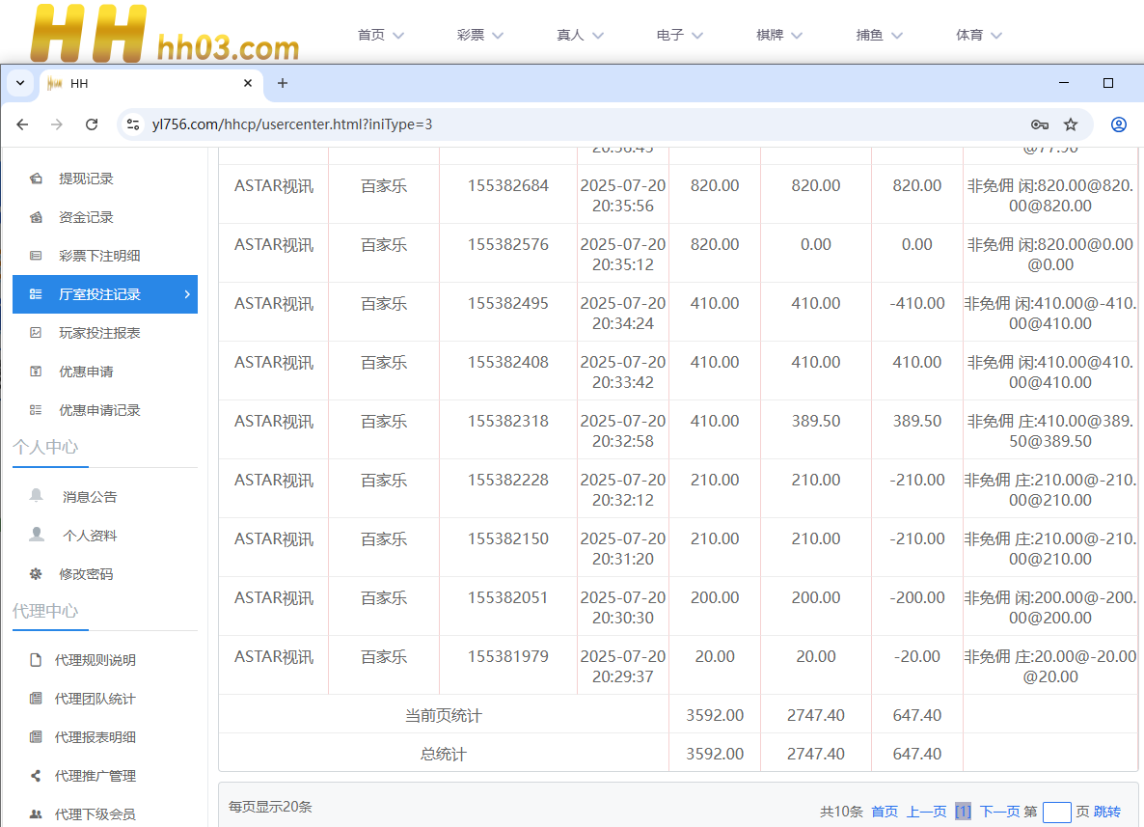The image size is (1144, 827).
Task: Click the share icon beside 代理推广管理
Action: click(x=36, y=775)
